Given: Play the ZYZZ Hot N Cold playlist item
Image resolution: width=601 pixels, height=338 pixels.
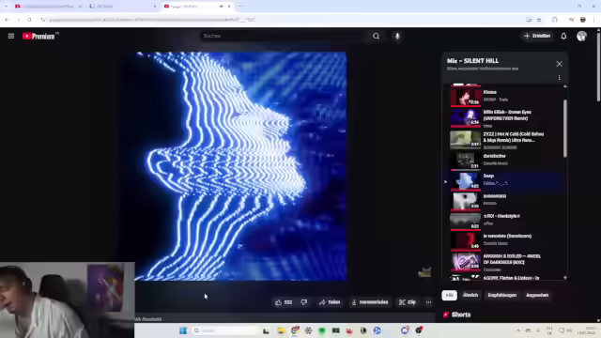Looking at the screenshot, I should [504, 140].
